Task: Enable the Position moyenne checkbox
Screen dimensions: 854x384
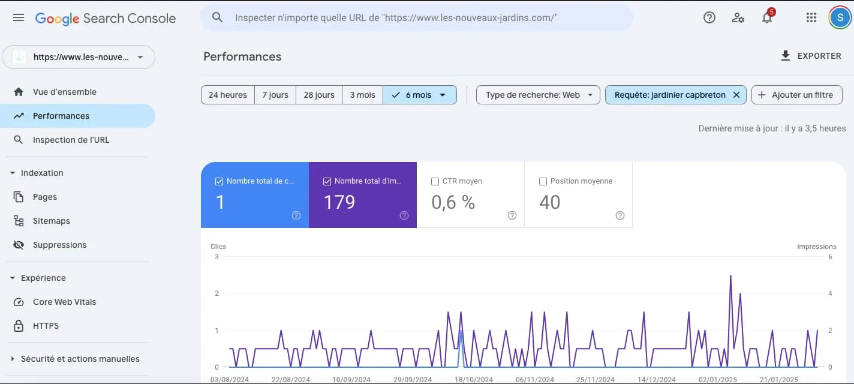Action: 543,181
